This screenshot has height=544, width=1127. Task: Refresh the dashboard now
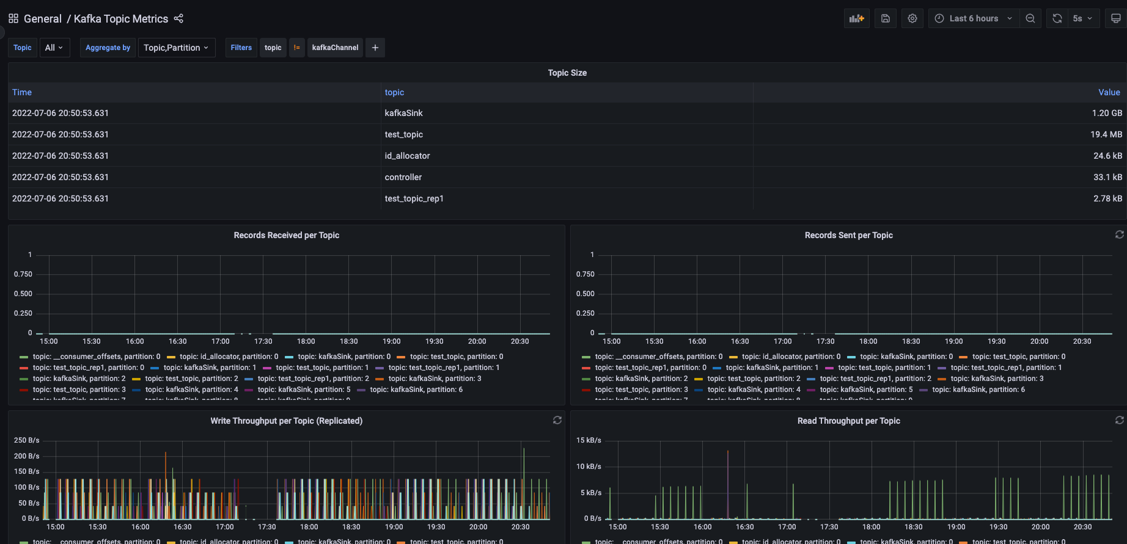tap(1057, 18)
